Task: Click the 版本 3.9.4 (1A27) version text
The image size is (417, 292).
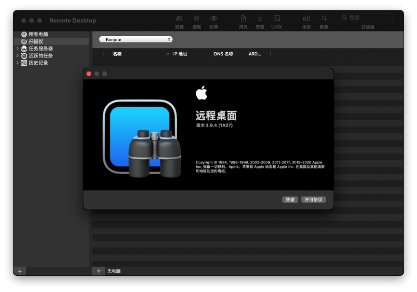Action: click(x=214, y=125)
